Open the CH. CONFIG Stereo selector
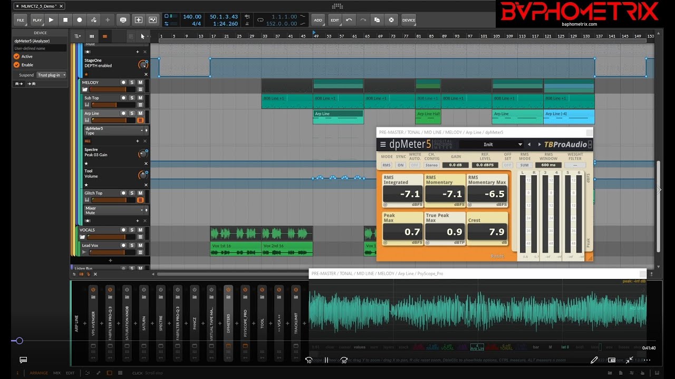675x379 pixels. pos(432,165)
